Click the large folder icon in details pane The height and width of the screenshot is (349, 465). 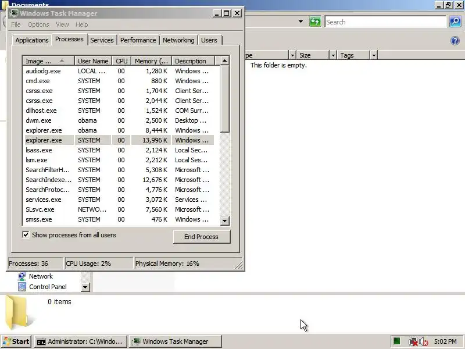[x=19, y=312]
